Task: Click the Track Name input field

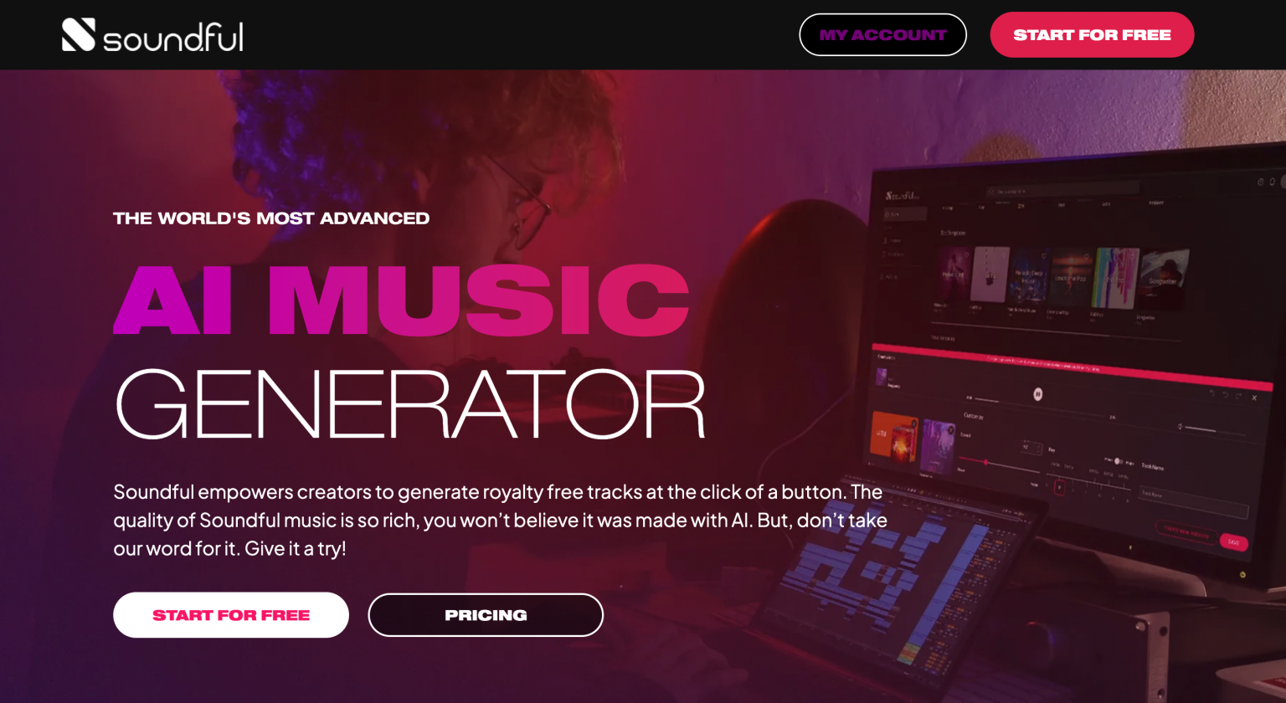Action: point(1194,502)
